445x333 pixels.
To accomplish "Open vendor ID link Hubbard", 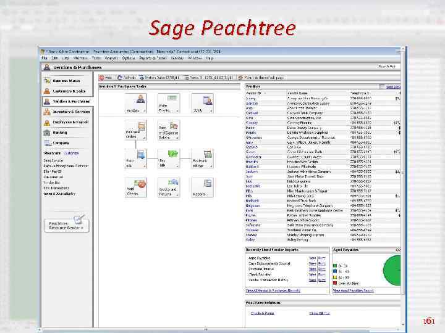I will 252,166.
